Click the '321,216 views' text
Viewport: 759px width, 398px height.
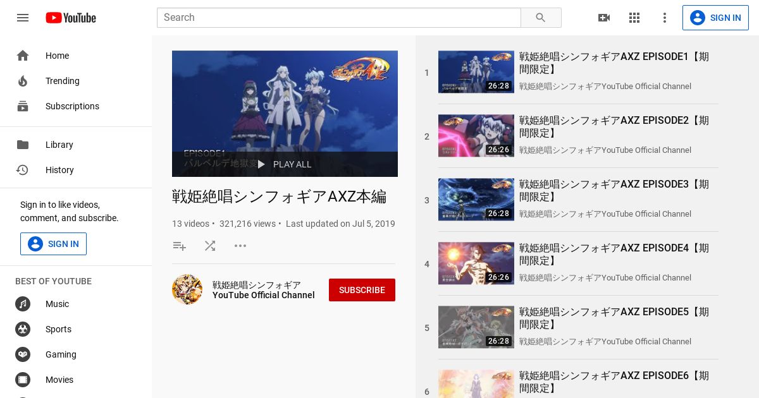(247, 224)
